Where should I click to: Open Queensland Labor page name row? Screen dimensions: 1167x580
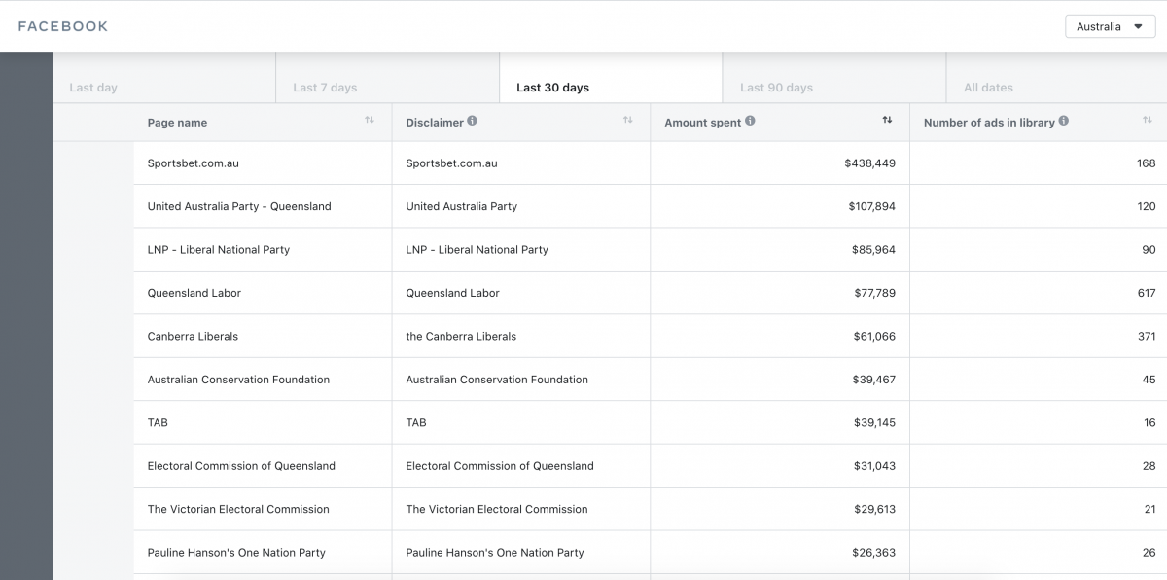pyautogui.click(x=194, y=293)
